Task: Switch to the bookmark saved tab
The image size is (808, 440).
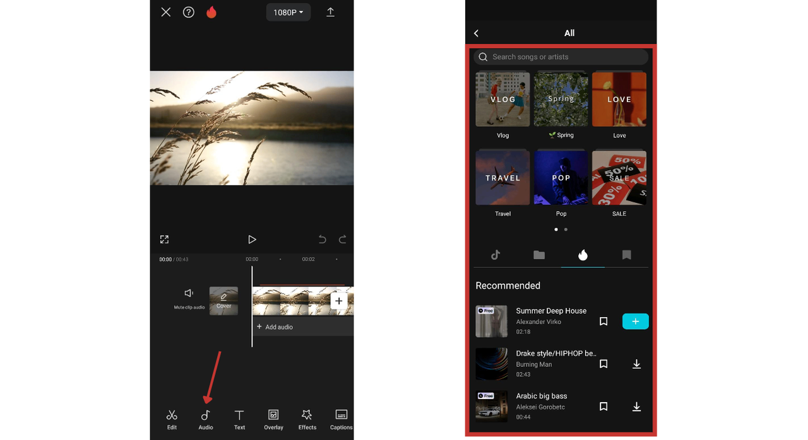Action: (626, 255)
